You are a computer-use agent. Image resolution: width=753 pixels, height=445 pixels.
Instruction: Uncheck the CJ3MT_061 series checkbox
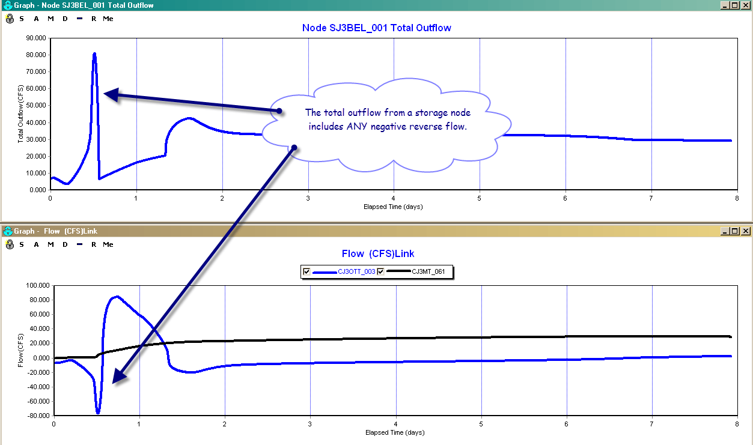tap(380, 271)
